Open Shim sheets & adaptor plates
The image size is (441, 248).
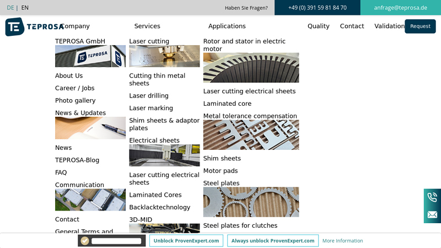point(164,124)
